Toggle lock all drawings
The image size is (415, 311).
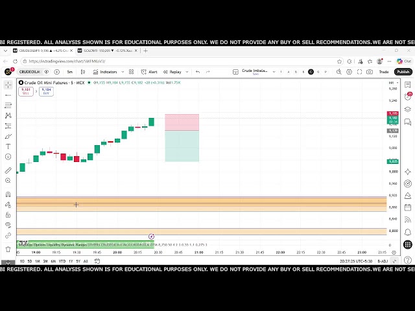[x=8, y=214]
